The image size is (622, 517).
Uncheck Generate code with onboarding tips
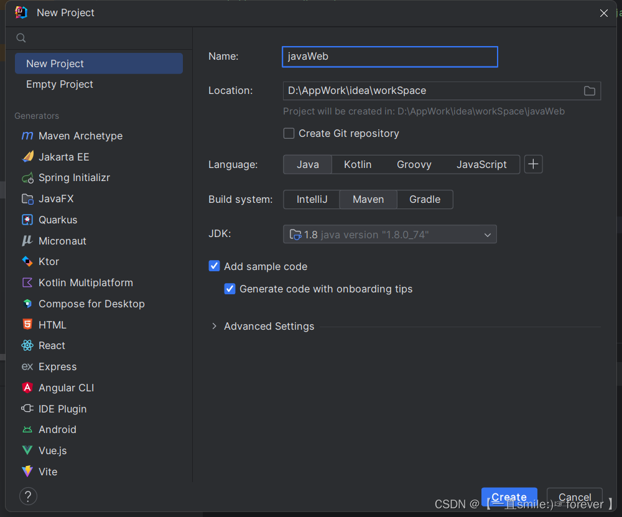pos(230,289)
